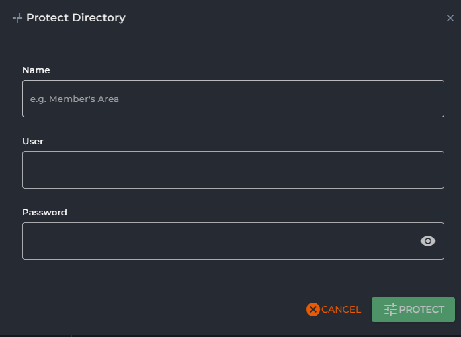Click the Name field label
Viewport: 461px width, 337px height.
(36, 70)
